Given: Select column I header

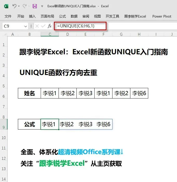Looking at the screenshot, I should click(156, 34).
